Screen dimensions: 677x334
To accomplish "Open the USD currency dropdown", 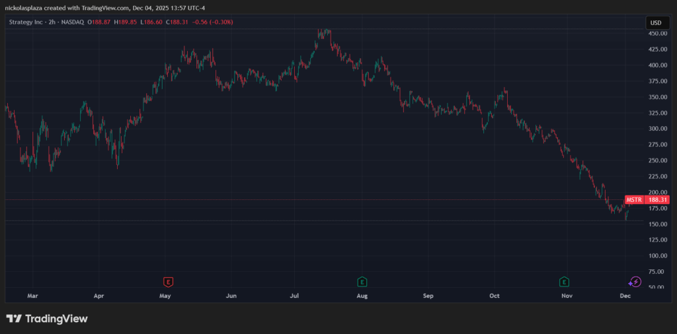I will pos(655,22).
